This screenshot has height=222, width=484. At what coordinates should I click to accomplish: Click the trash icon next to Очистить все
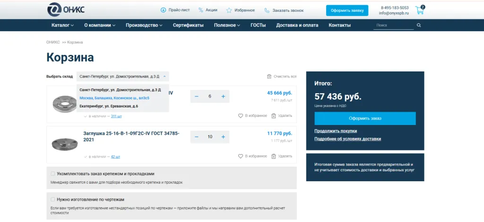pyautogui.click(x=269, y=76)
